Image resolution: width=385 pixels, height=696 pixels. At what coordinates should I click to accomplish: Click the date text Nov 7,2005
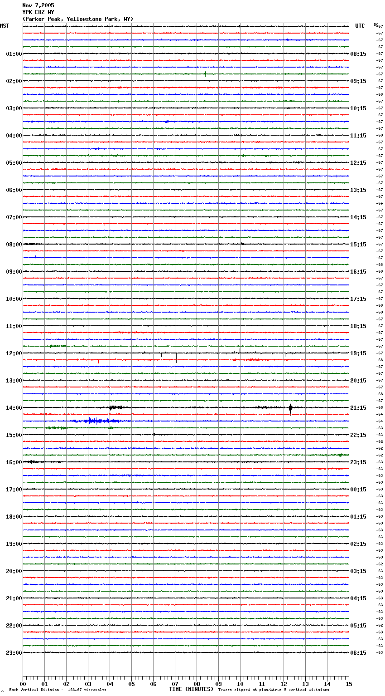click(38, 5)
